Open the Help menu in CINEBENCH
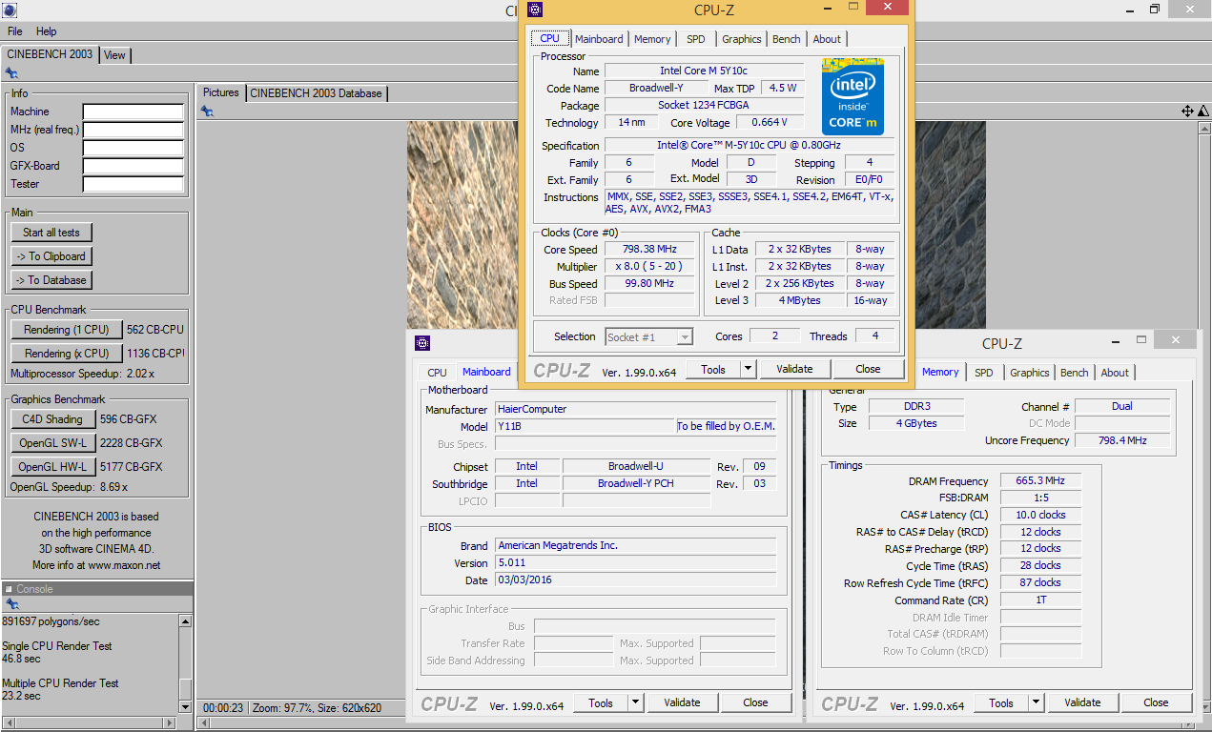This screenshot has width=1212, height=732. click(x=47, y=31)
